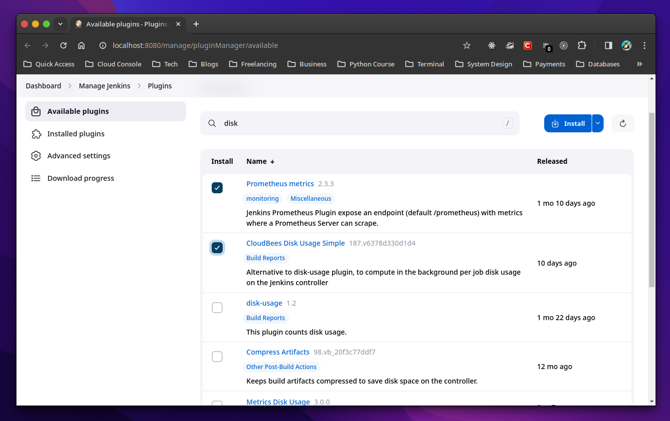Go to Manage Jenkins breadcrumb
The image size is (670, 421).
(104, 86)
